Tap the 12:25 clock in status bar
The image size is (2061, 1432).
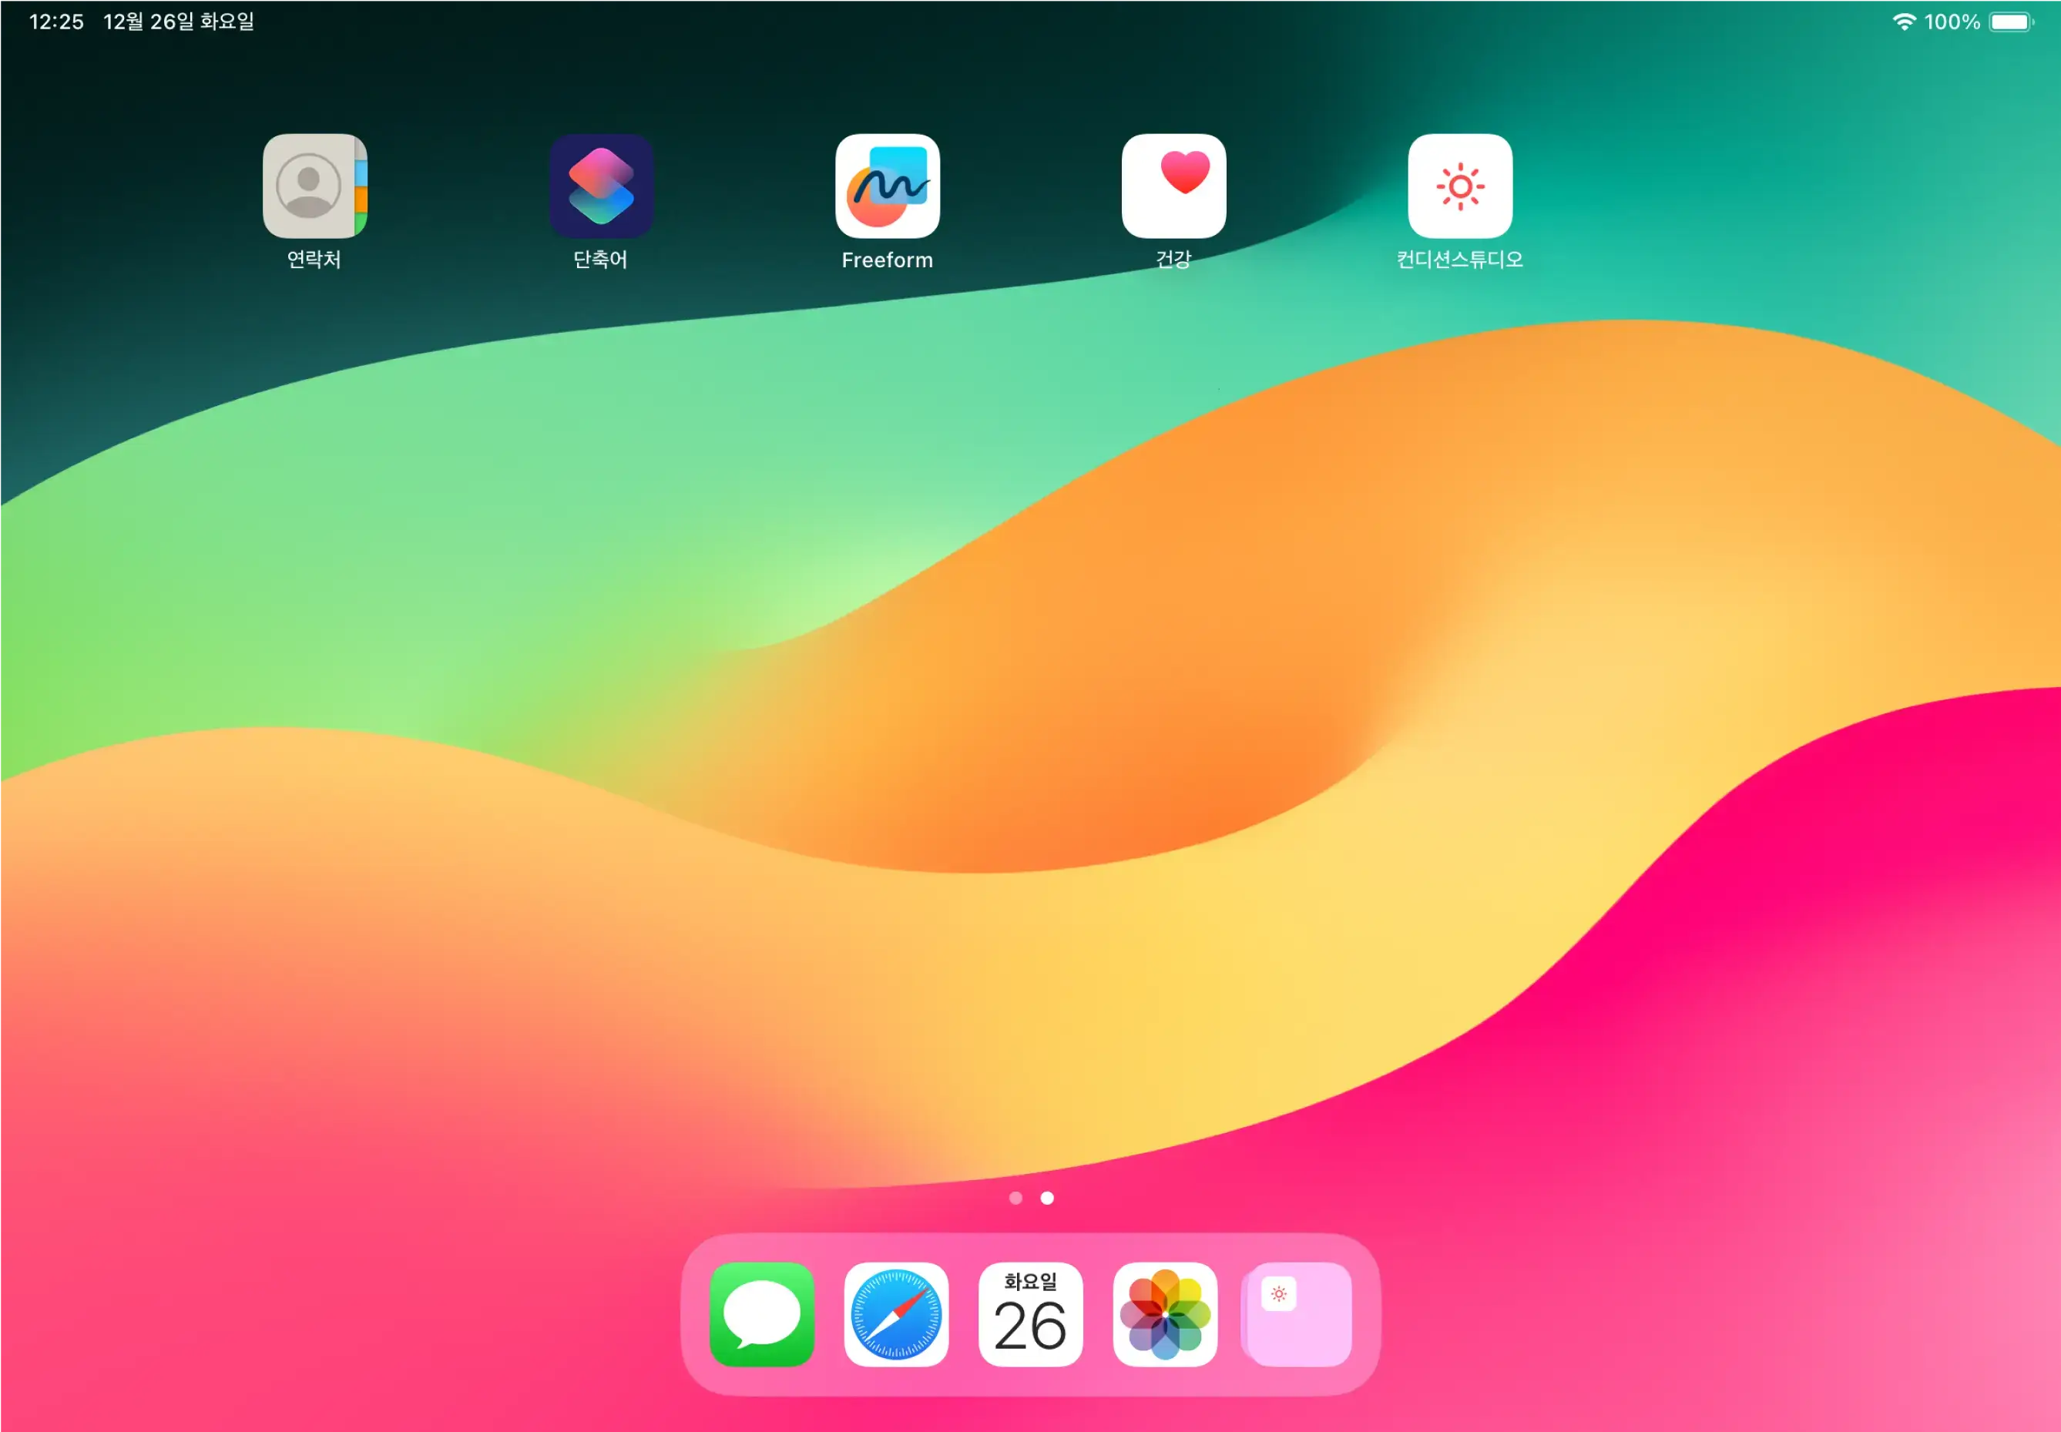point(56,22)
